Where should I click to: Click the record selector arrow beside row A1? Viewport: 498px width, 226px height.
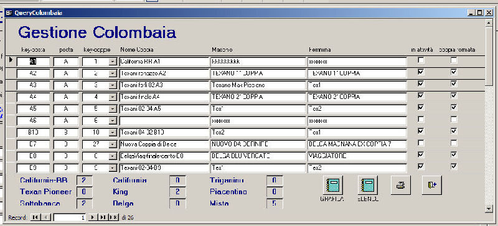[11, 60]
